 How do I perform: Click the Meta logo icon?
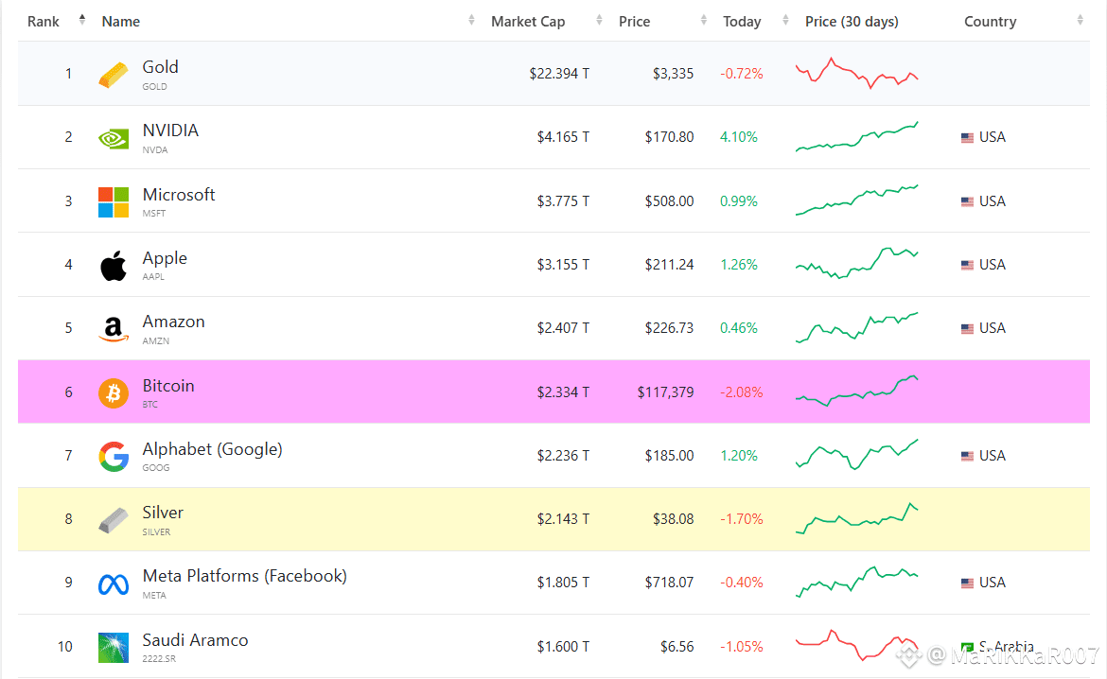(x=113, y=584)
